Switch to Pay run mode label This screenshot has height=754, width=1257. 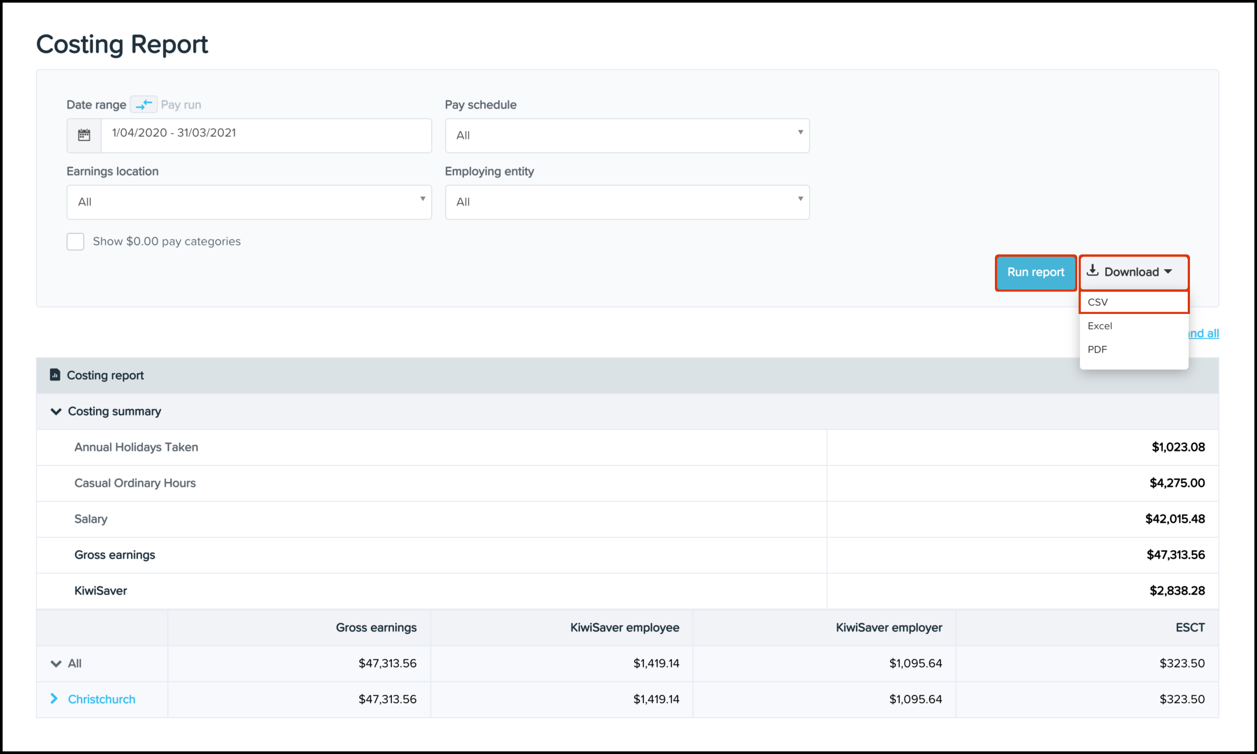(181, 105)
